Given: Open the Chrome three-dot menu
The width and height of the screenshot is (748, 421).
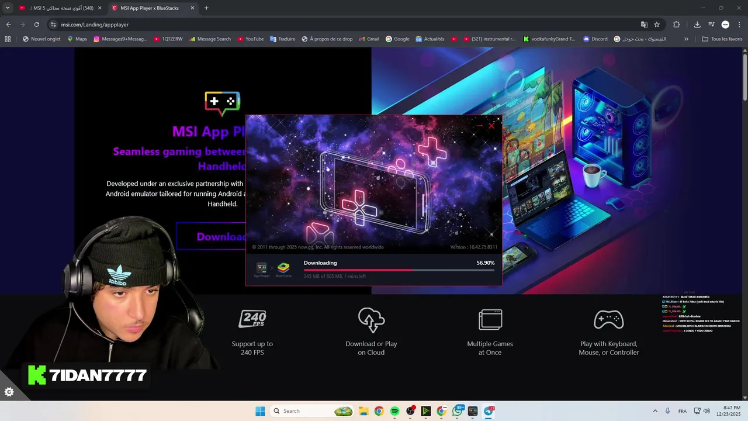Looking at the screenshot, I should 739,25.
